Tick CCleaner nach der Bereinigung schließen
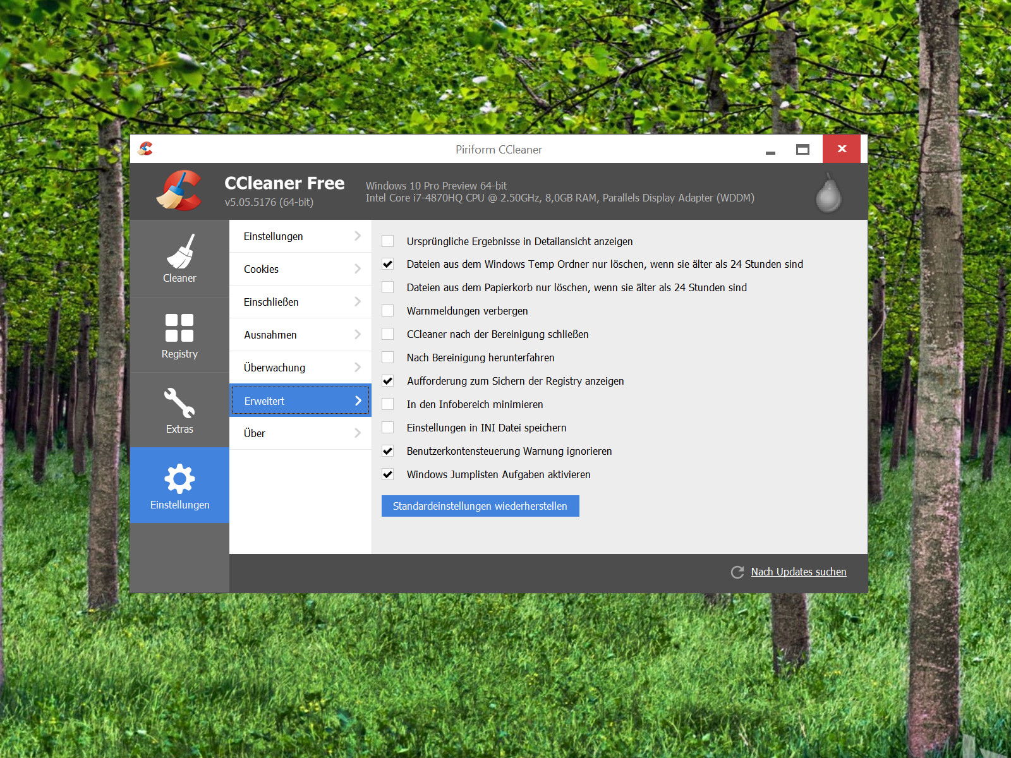Screen dimensions: 1011x758 (388, 334)
